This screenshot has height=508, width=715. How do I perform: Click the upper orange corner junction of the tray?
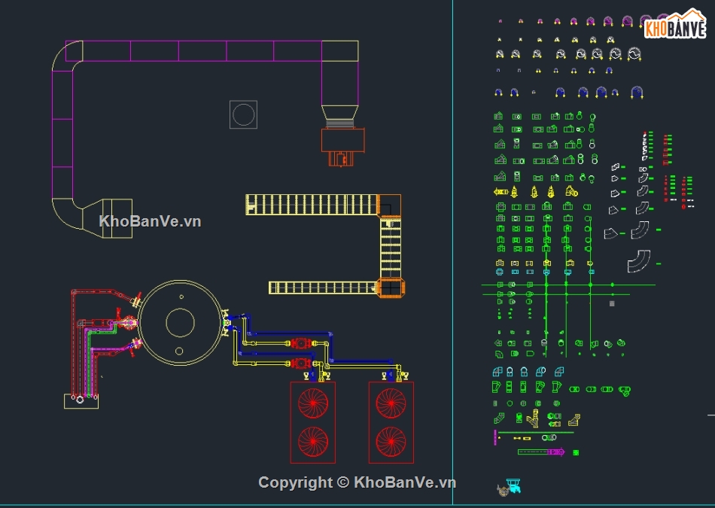389,205
